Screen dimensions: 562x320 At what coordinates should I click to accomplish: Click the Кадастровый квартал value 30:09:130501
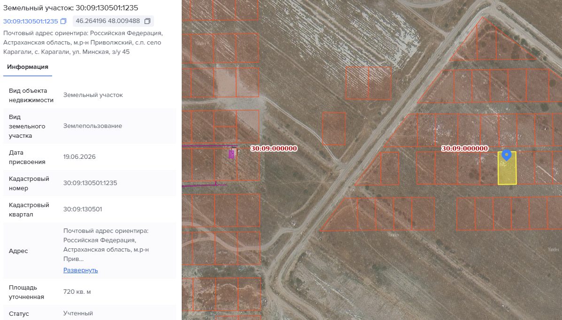(x=83, y=209)
